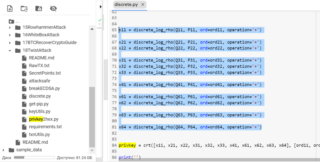This screenshot has height=162, width=320.
Task: Click code line 67 with x21
Action: point(190,42)
